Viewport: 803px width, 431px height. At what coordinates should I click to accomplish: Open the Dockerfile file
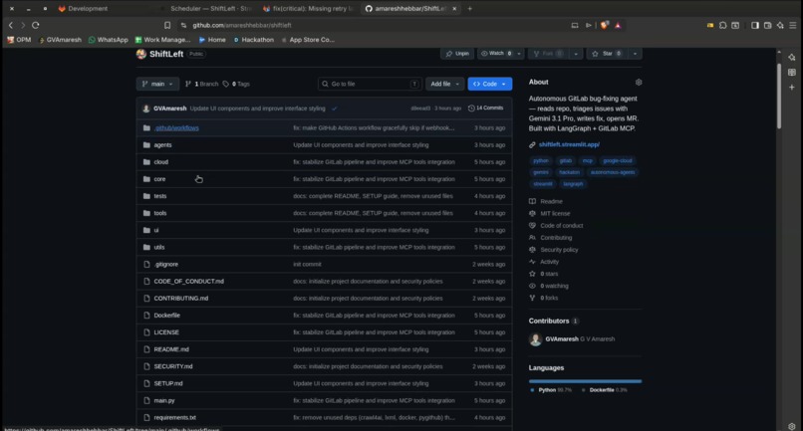click(167, 316)
